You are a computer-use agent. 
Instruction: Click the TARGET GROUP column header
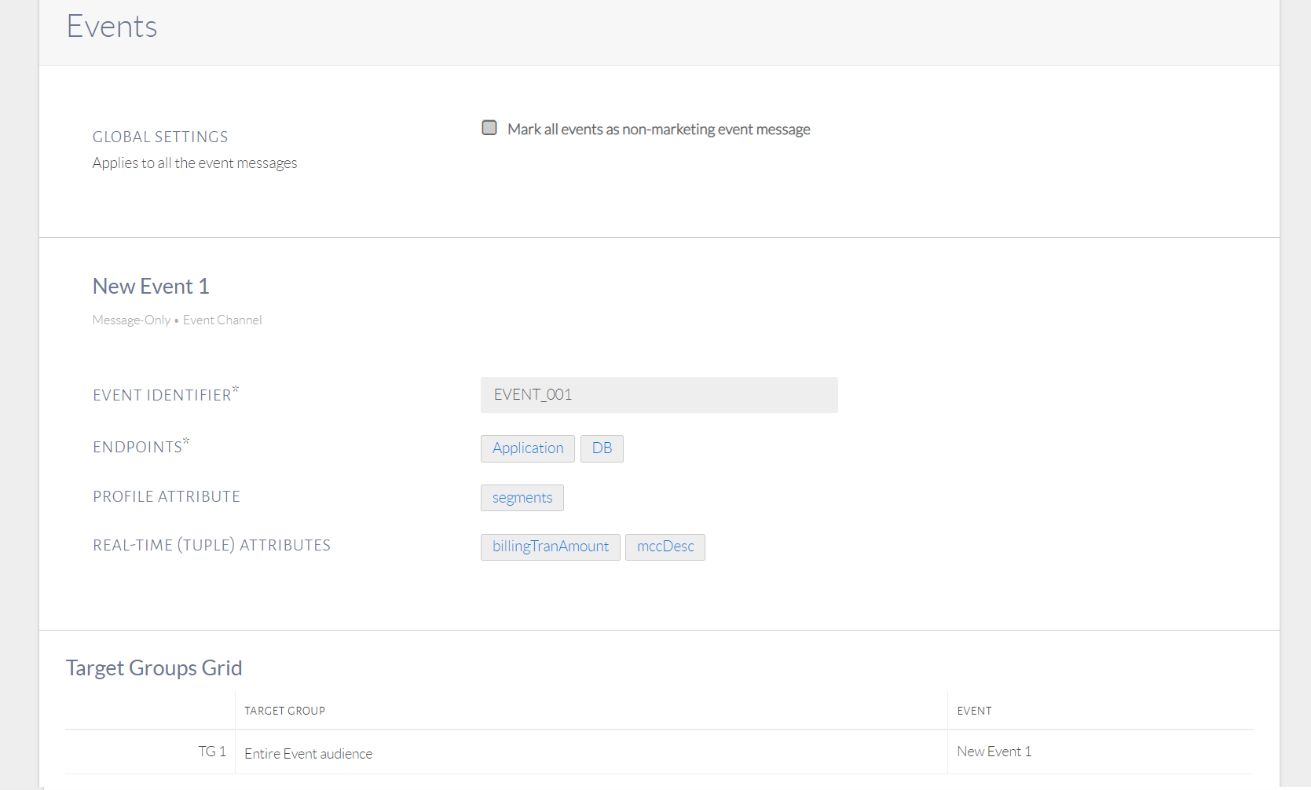point(284,711)
